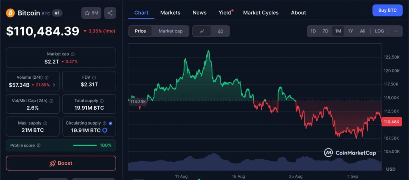Open the News tab

[x=200, y=12]
